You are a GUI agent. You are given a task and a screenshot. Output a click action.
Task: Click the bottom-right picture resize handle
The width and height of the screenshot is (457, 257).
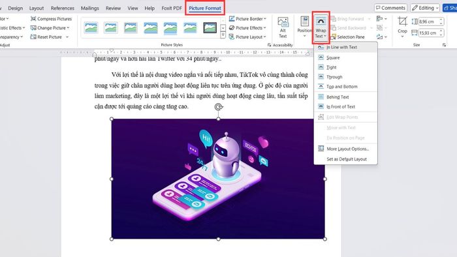(325, 239)
